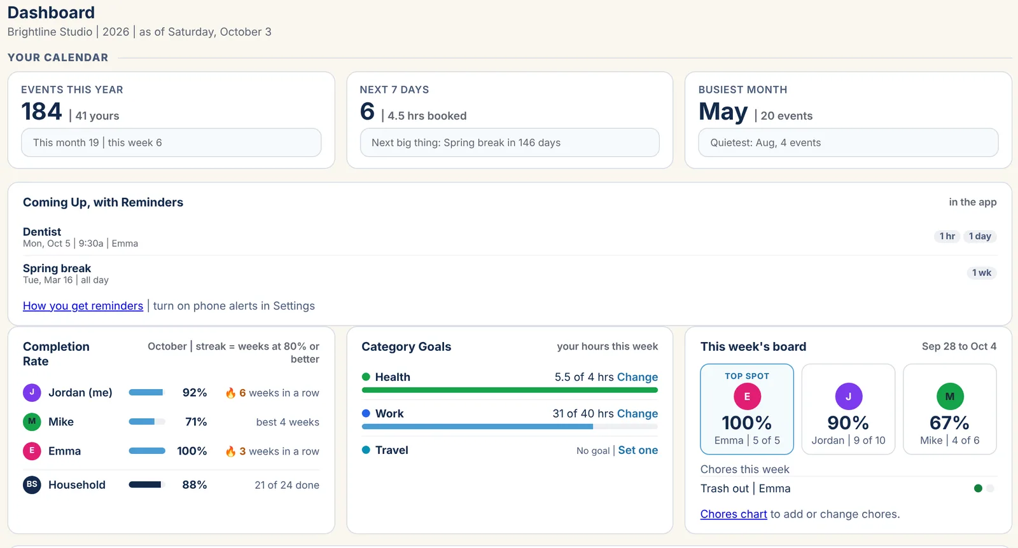Click the 184 events this year figure
The image size is (1018, 548).
[42, 112]
